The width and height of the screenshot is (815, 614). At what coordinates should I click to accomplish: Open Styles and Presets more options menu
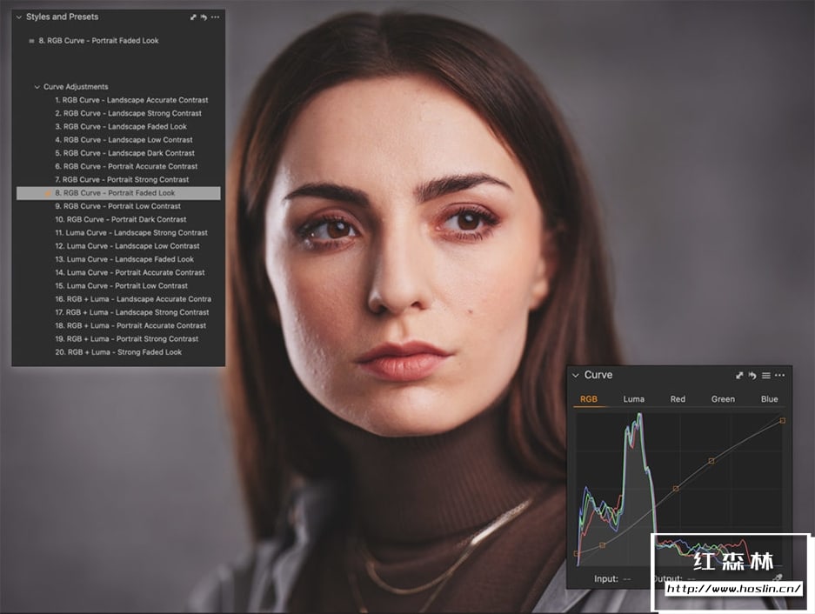(x=215, y=17)
